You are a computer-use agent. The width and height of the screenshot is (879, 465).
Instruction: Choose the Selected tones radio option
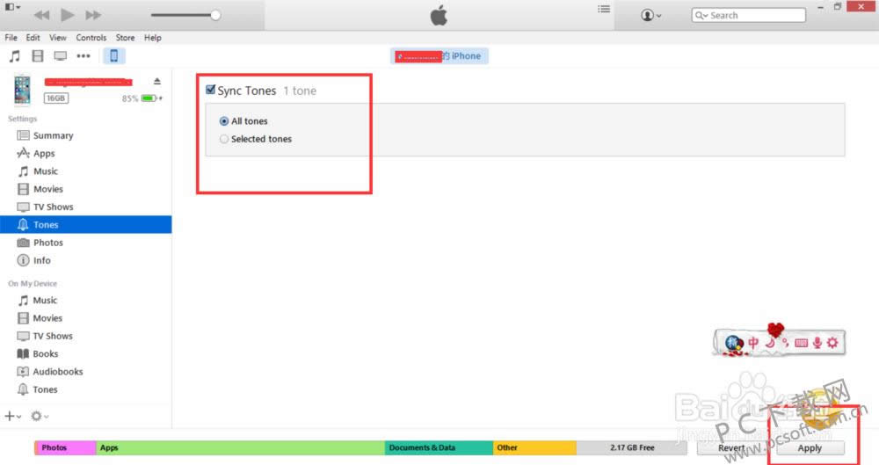coord(224,139)
